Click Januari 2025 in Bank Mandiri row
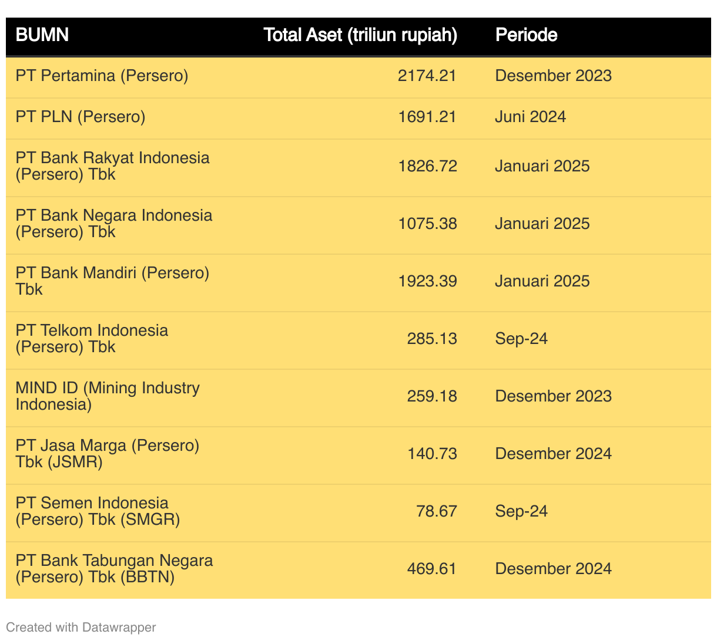The width and height of the screenshot is (717, 641). (x=542, y=281)
